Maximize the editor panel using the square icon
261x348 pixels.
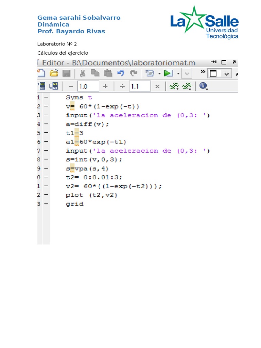pos(224,62)
